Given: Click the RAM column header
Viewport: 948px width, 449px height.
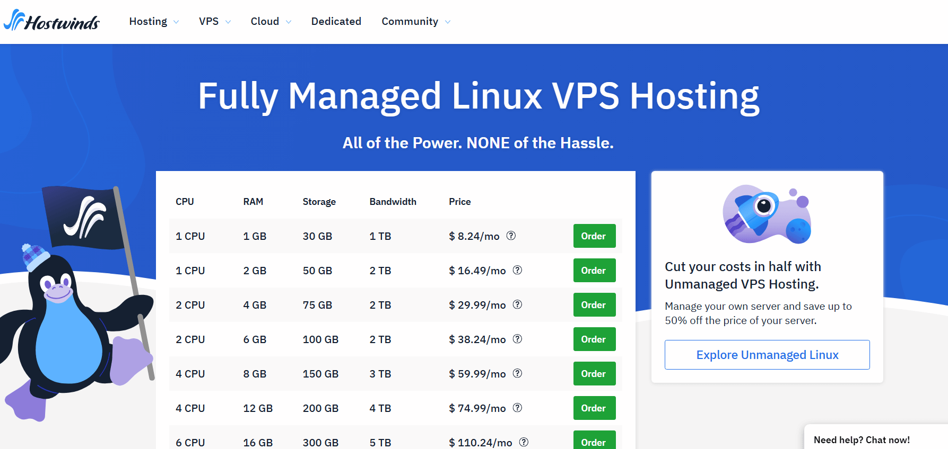Looking at the screenshot, I should [253, 202].
